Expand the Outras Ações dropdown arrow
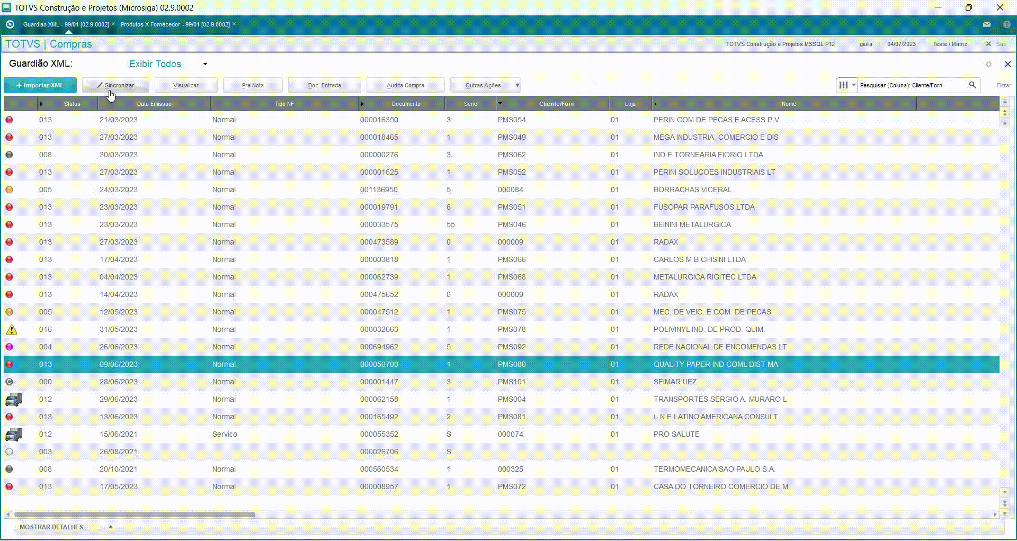Screen dimensions: 1017x541 coord(517,85)
